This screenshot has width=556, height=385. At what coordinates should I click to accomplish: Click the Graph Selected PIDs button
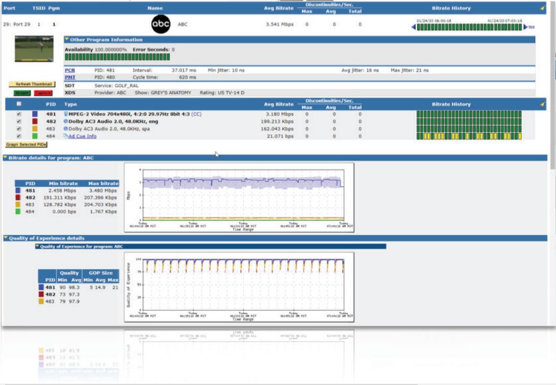coord(26,144)
